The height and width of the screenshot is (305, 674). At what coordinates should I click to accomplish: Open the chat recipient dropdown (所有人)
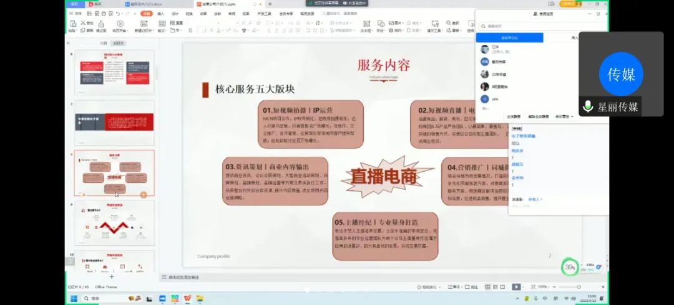[535, 200]
